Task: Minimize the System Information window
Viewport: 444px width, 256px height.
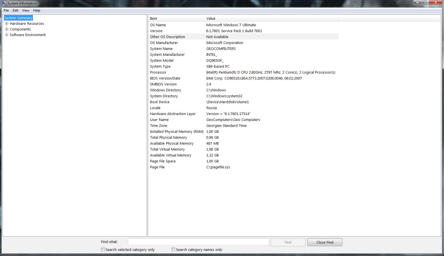Action: (x=417, y=2)
